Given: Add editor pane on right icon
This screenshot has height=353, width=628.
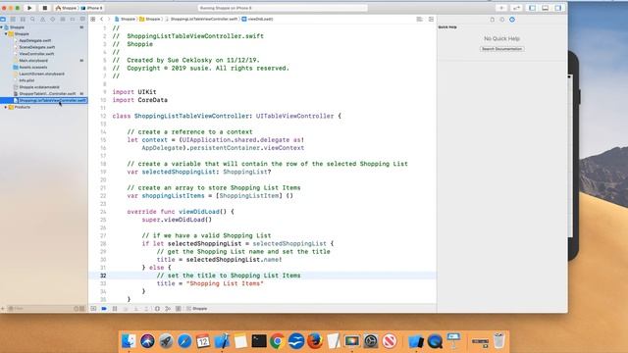Looking at the screenshot, I should (431, 19).
